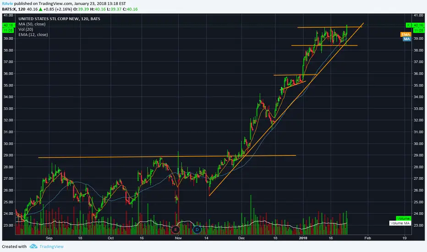Screen dimensions: 427x252
Task: Select the MA (50, close) indicator legend
Action: click(32, 24)
